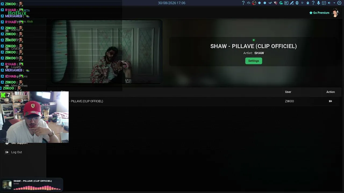Click the tray icon right of 'fr'
This screenshot has height=193, width=344.
pos(308,3)
